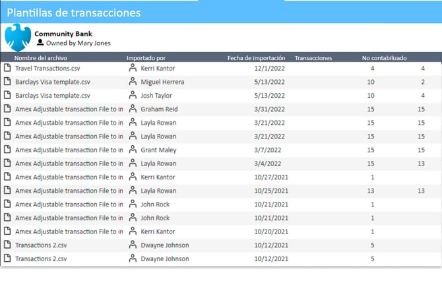The height and width of the screenshot is (283, 442).
Task: Select the Graham Reid importer name
Action: point(159,109)
